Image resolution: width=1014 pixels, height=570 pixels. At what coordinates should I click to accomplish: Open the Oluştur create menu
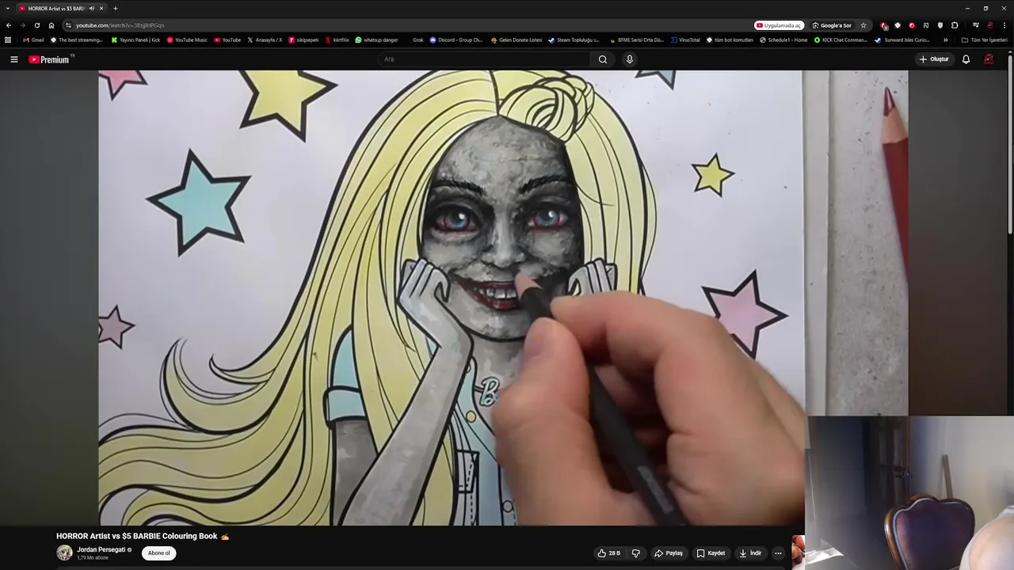(934, 59)
